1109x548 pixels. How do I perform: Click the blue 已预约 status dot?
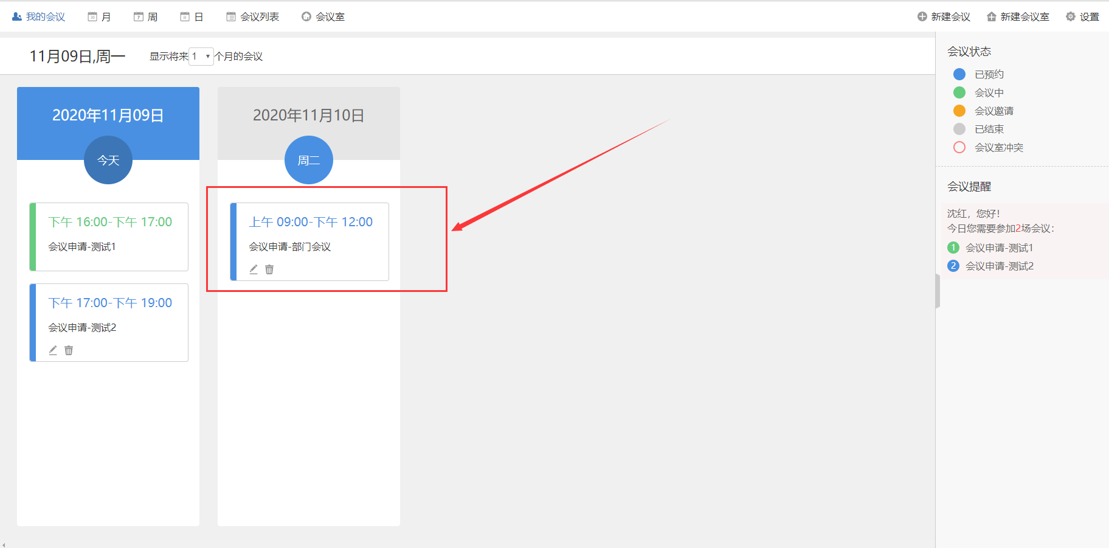pyautogui.click(x=959, y=74)
